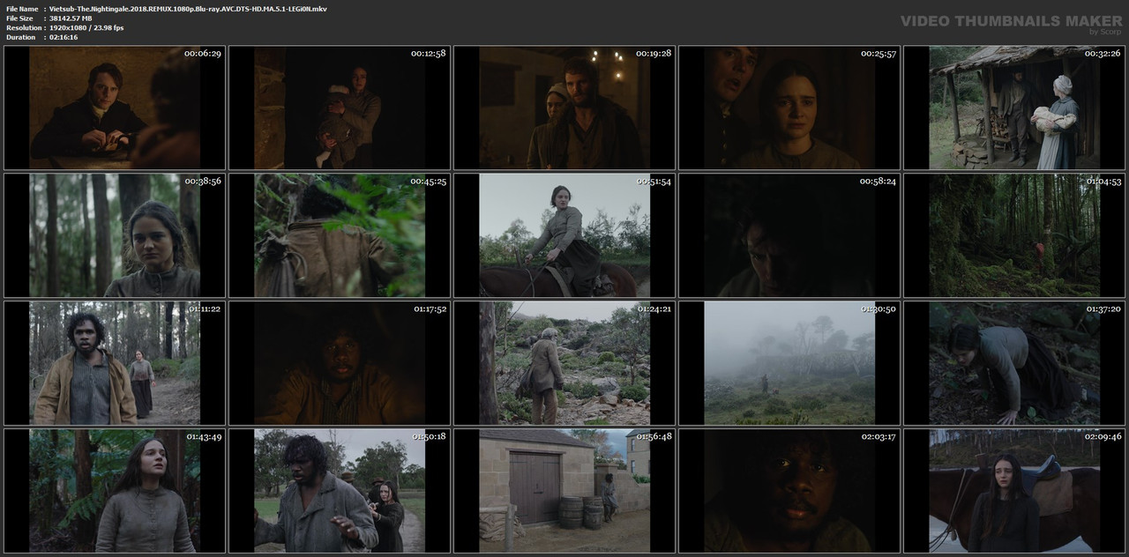Select the 'File Name' label

pyautogui.click(x=22, y=8)
